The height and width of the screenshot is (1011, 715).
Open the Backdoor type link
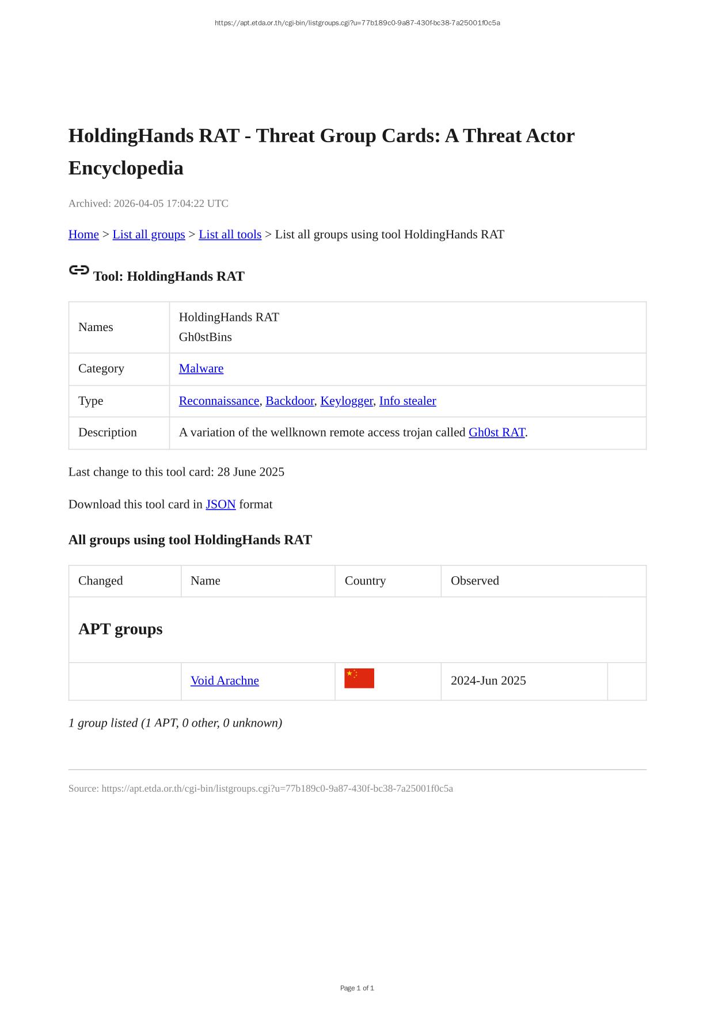290,401
